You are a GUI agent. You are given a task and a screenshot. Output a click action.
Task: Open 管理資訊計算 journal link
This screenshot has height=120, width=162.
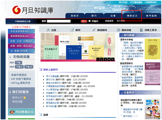[x=52, y=103]
